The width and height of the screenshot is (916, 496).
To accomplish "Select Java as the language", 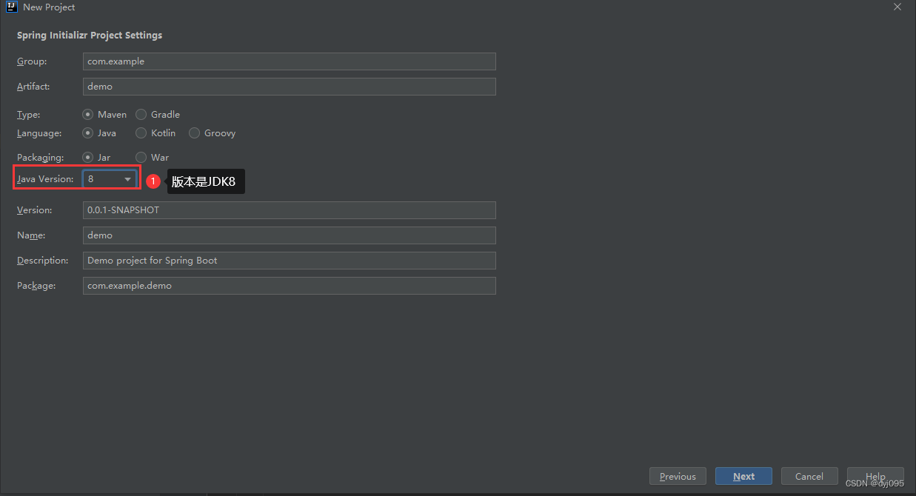I will (x=88, y=133).
